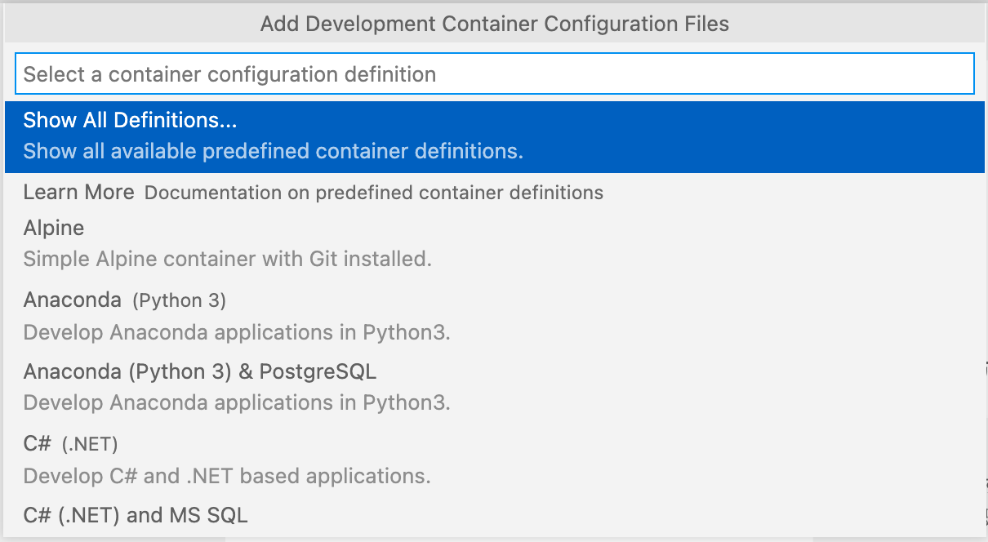Select the C# (.NET) definition

click(x=38, y=443)
